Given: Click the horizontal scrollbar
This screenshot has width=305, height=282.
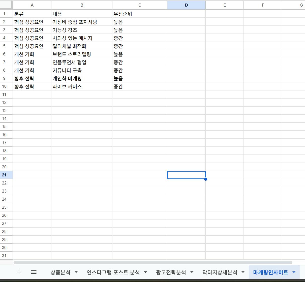Looking at the screenshot, I should tap(153, 263).
